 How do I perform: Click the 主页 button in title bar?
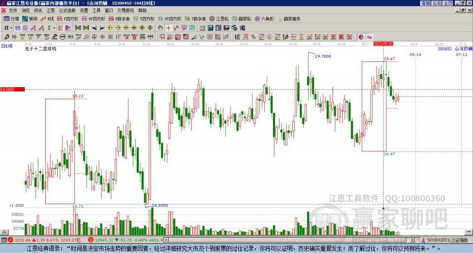pyautogui.click(x=448, y=3)
